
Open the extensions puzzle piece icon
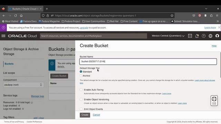[x=211, y=15]
